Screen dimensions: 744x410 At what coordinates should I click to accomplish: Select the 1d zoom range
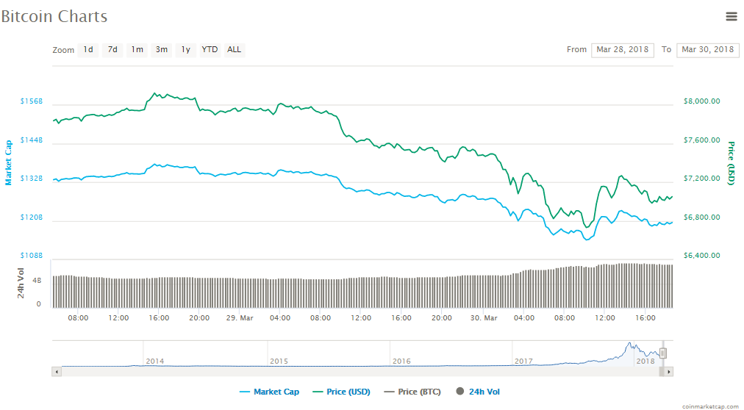point(88,50)
